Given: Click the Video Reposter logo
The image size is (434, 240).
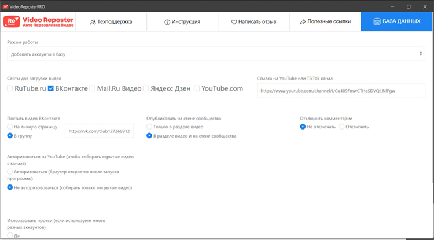Looking at the screenshot, I should [x=39, y=21].
